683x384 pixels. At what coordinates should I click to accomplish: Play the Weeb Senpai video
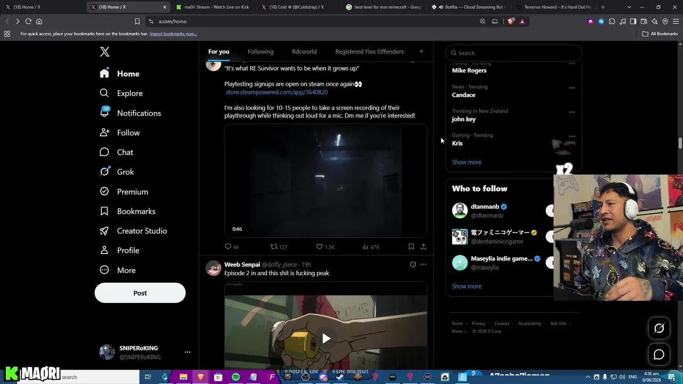326,338
